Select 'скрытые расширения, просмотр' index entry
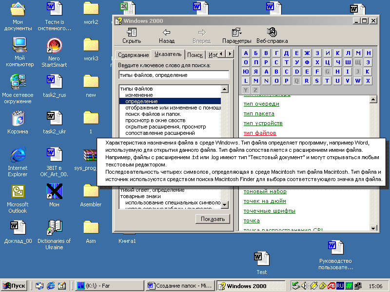This screenshot has width=390, height=292. tap(165, 127)
